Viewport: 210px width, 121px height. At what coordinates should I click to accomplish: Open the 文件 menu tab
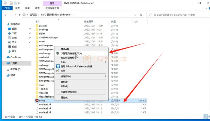(x=7, y=8)
